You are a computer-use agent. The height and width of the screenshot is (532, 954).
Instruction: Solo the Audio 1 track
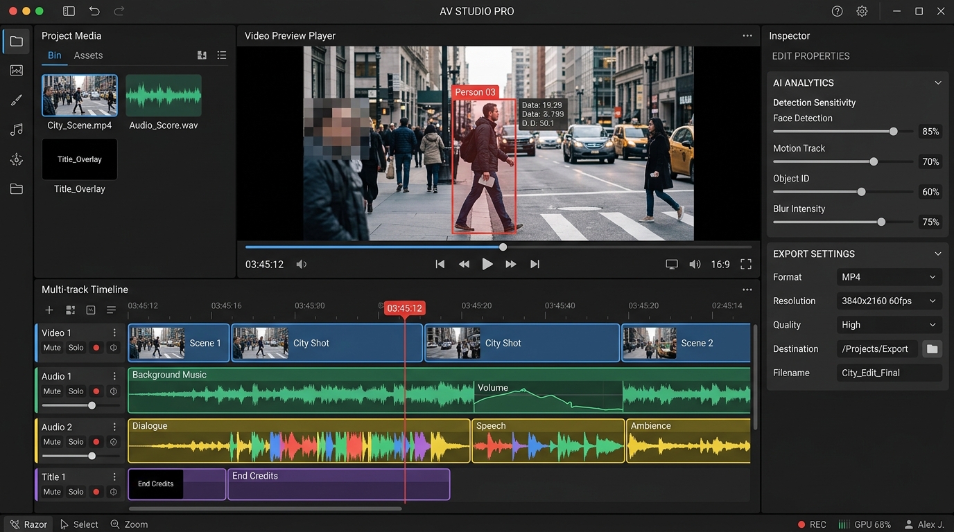pos(76,391)
